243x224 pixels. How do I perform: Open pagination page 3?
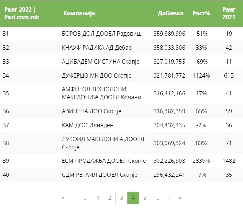[x=121, y=198]
